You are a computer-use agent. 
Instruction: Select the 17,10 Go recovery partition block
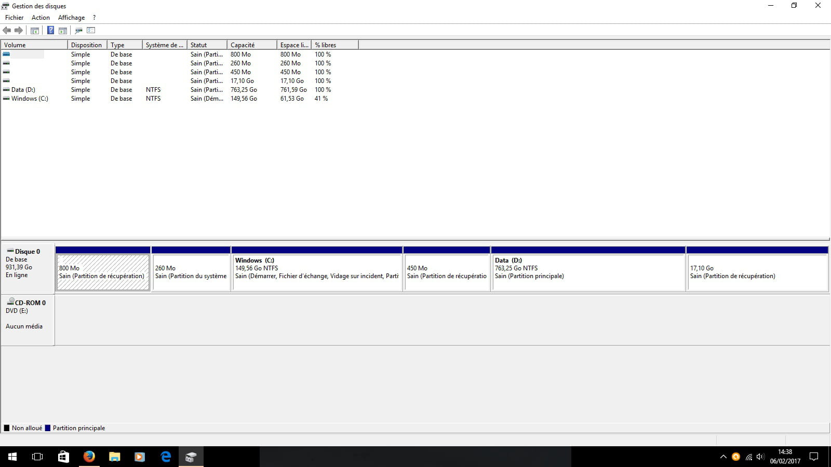(757, 269)
